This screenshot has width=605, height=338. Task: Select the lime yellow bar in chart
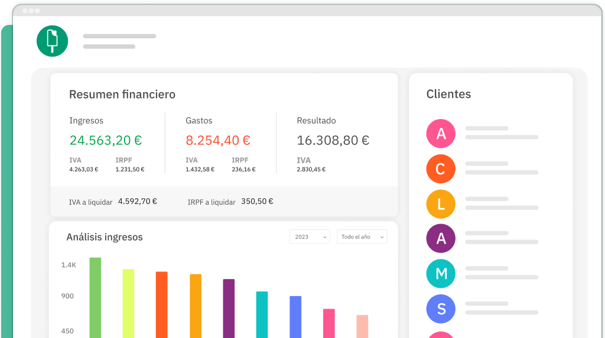tap(128, 303)
